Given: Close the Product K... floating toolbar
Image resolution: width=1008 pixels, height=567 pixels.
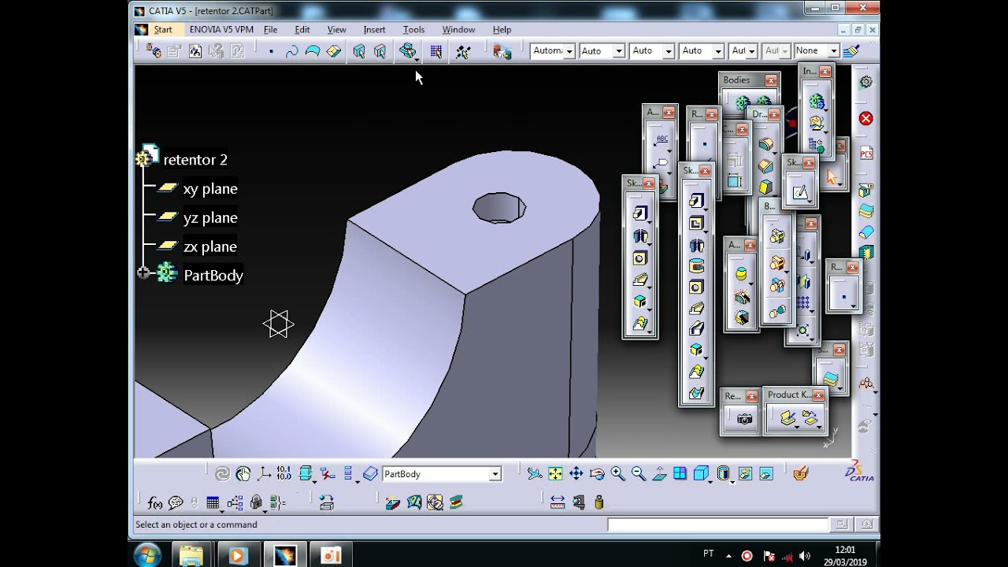Looking at the screenshot, I should point(818,395).
